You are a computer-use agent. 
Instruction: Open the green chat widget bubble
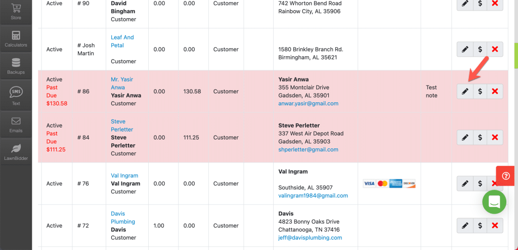pos(494,201)
